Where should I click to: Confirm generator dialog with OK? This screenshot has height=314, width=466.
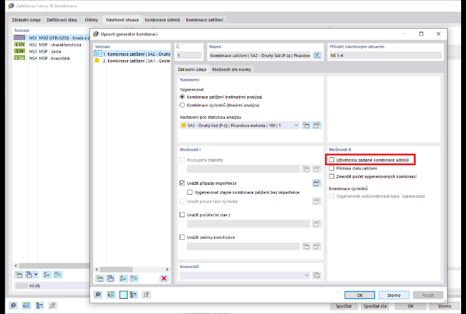[359, 295]
